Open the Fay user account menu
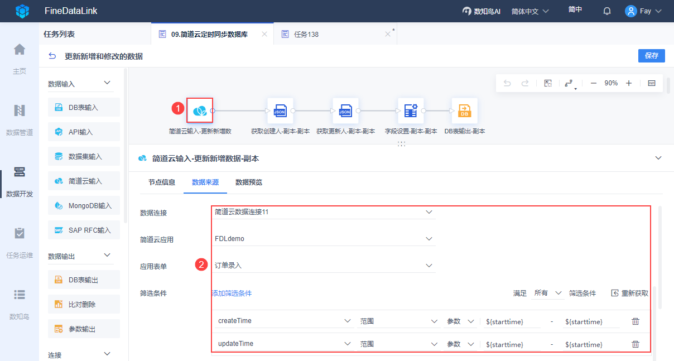Image resolution: width=674 pixels, height=361 pixels. click(643, 11)
